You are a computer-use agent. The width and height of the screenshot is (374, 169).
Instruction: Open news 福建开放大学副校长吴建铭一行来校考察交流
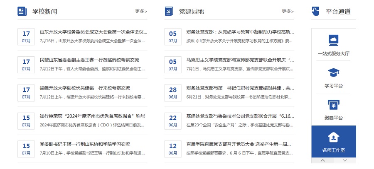coord(85,88)
